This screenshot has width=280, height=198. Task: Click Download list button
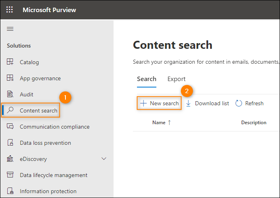(x=207, y=104)
